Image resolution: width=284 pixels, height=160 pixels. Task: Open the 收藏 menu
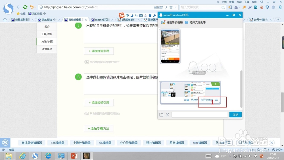(239, 2)
